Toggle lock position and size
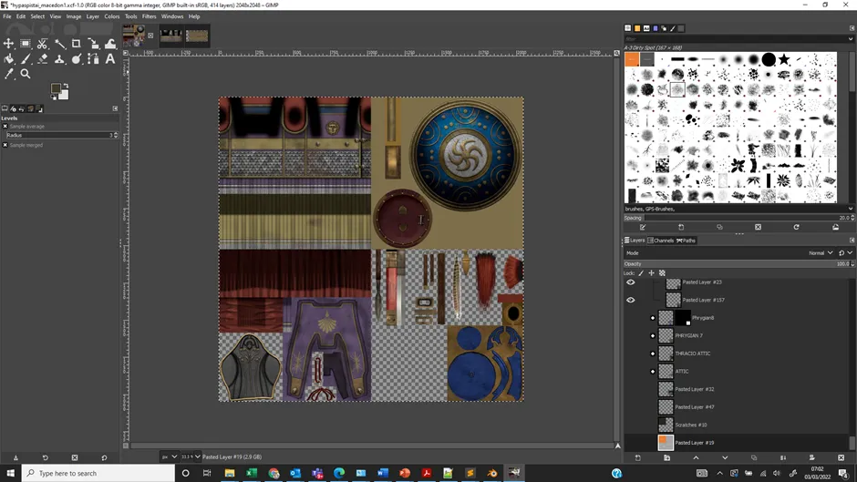857x482 pixels. pos(652,272)
